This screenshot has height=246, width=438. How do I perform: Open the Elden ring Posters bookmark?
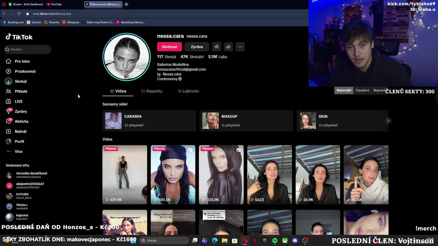[x=98, y=22]
